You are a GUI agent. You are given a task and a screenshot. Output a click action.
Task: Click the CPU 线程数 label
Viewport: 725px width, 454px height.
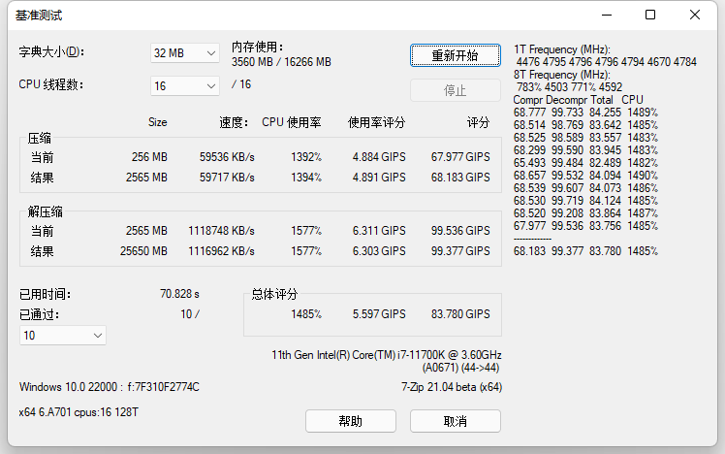click(x=51, y=84)
